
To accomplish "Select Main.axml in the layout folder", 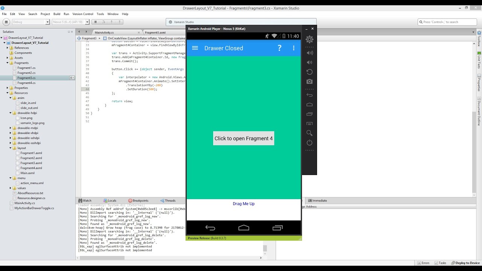I will pos(27,173).
